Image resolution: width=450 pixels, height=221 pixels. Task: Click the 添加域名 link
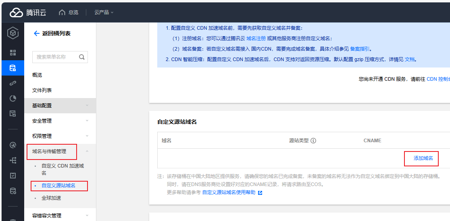(423, 158)
